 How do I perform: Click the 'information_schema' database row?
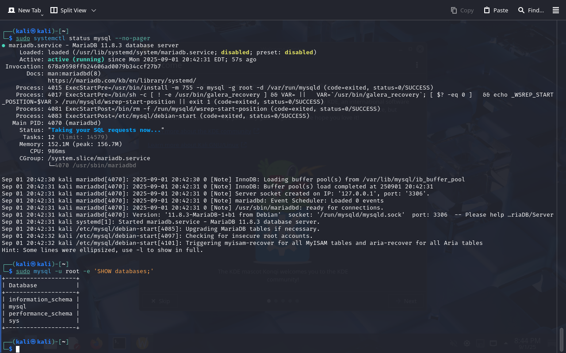point(41,299)
